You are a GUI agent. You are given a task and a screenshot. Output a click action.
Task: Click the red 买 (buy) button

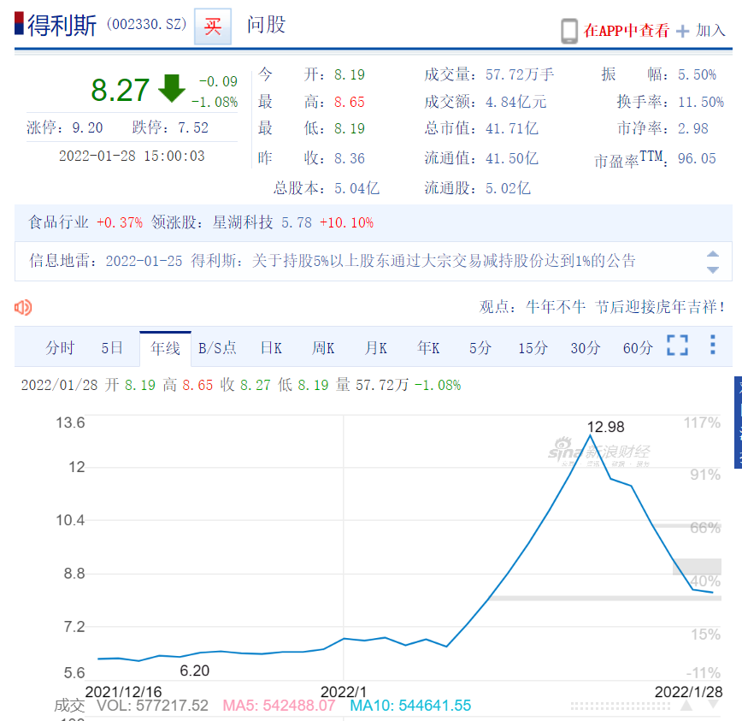[x=213, y=27]
